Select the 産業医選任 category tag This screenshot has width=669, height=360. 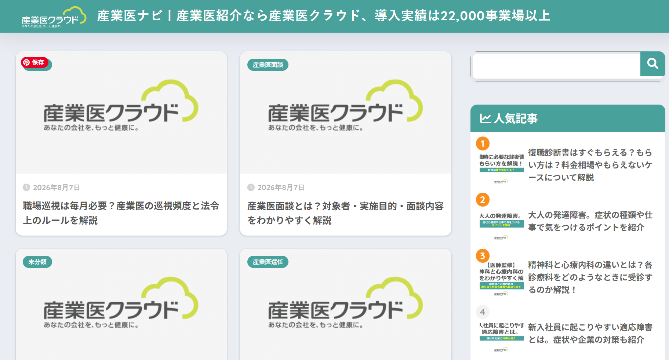click(268, 262)
